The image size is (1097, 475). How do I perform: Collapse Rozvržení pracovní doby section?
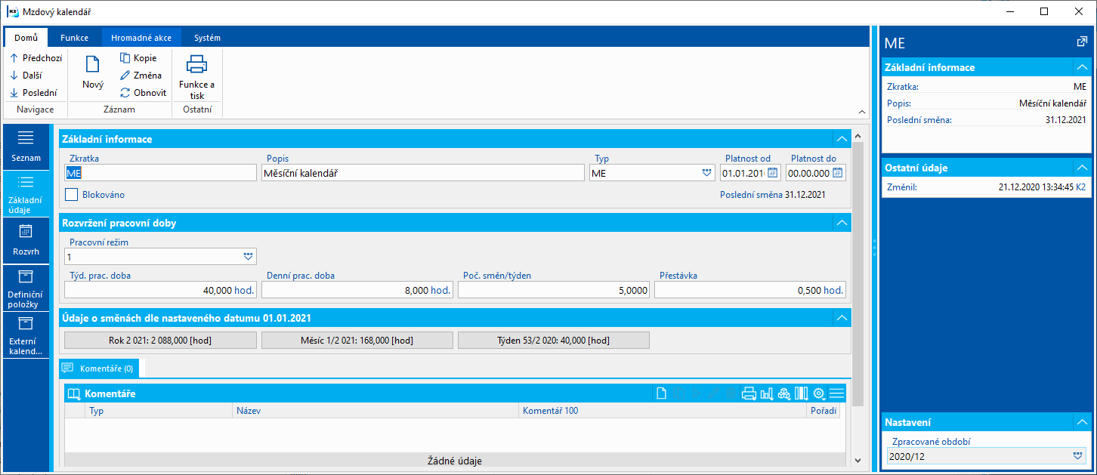tap(841, 223)
